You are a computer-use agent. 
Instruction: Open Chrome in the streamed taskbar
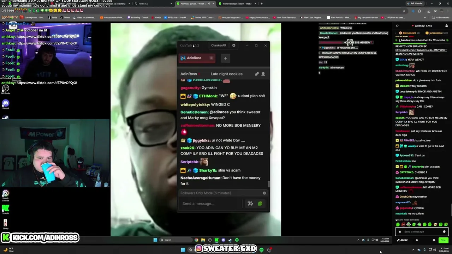[x=196, y=240]
